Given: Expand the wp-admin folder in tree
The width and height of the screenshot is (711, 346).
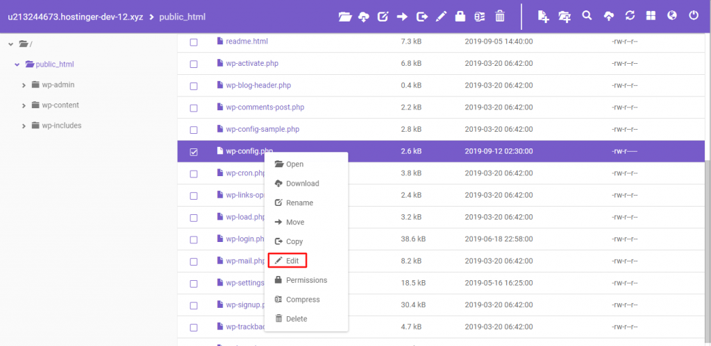Looking at the screenshot, I should tap(24, 85).
